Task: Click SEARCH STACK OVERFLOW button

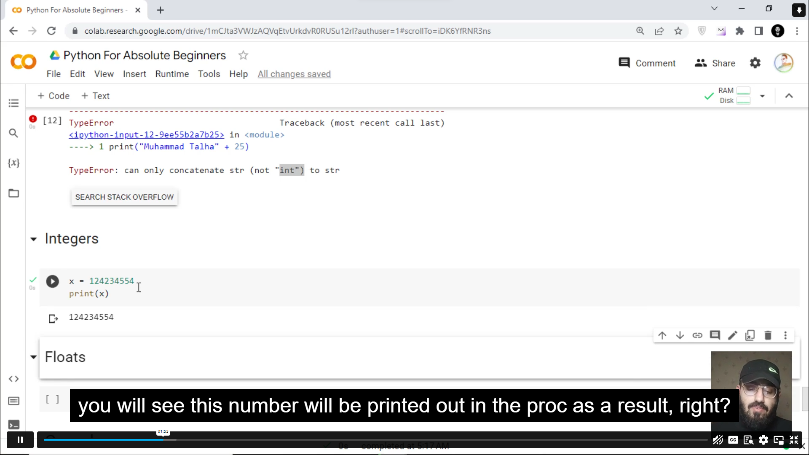Action: (x=124, y=197)
